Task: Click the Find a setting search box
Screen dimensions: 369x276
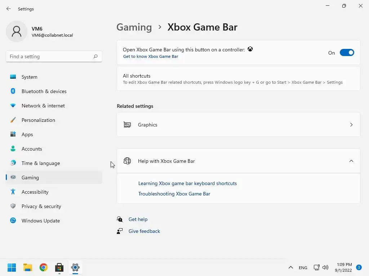Action: click(x=50, y=56)
